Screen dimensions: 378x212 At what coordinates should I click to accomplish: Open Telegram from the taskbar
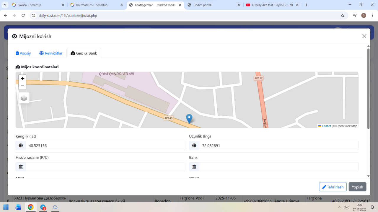click(43, 207)
